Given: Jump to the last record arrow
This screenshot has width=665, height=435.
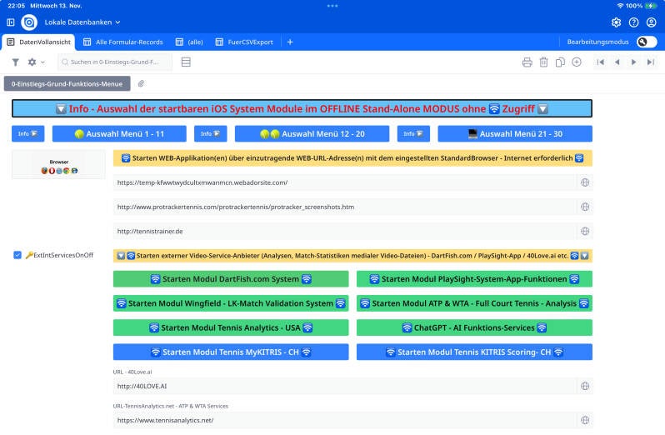Looking at the screenshot, I should (x=650, y=62).
